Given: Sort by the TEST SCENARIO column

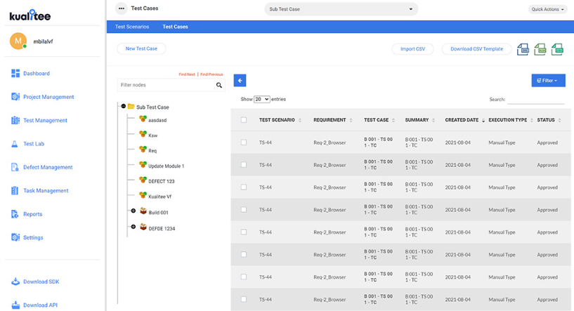Looking at the screenshot, I should point(280,120).
